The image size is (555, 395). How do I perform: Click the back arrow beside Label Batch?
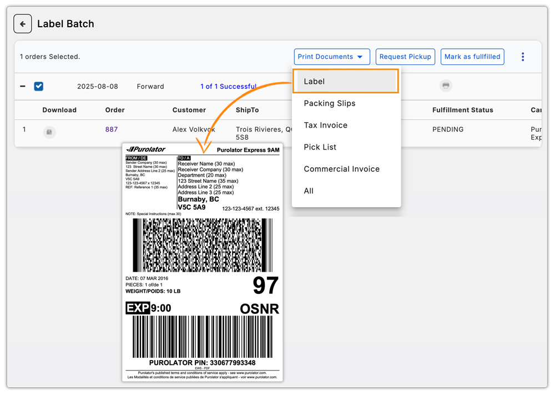(22, 23)
